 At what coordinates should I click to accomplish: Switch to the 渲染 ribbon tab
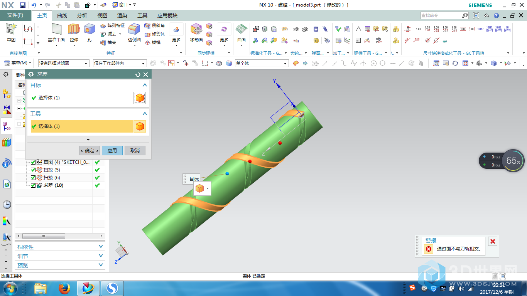[122, 15]
